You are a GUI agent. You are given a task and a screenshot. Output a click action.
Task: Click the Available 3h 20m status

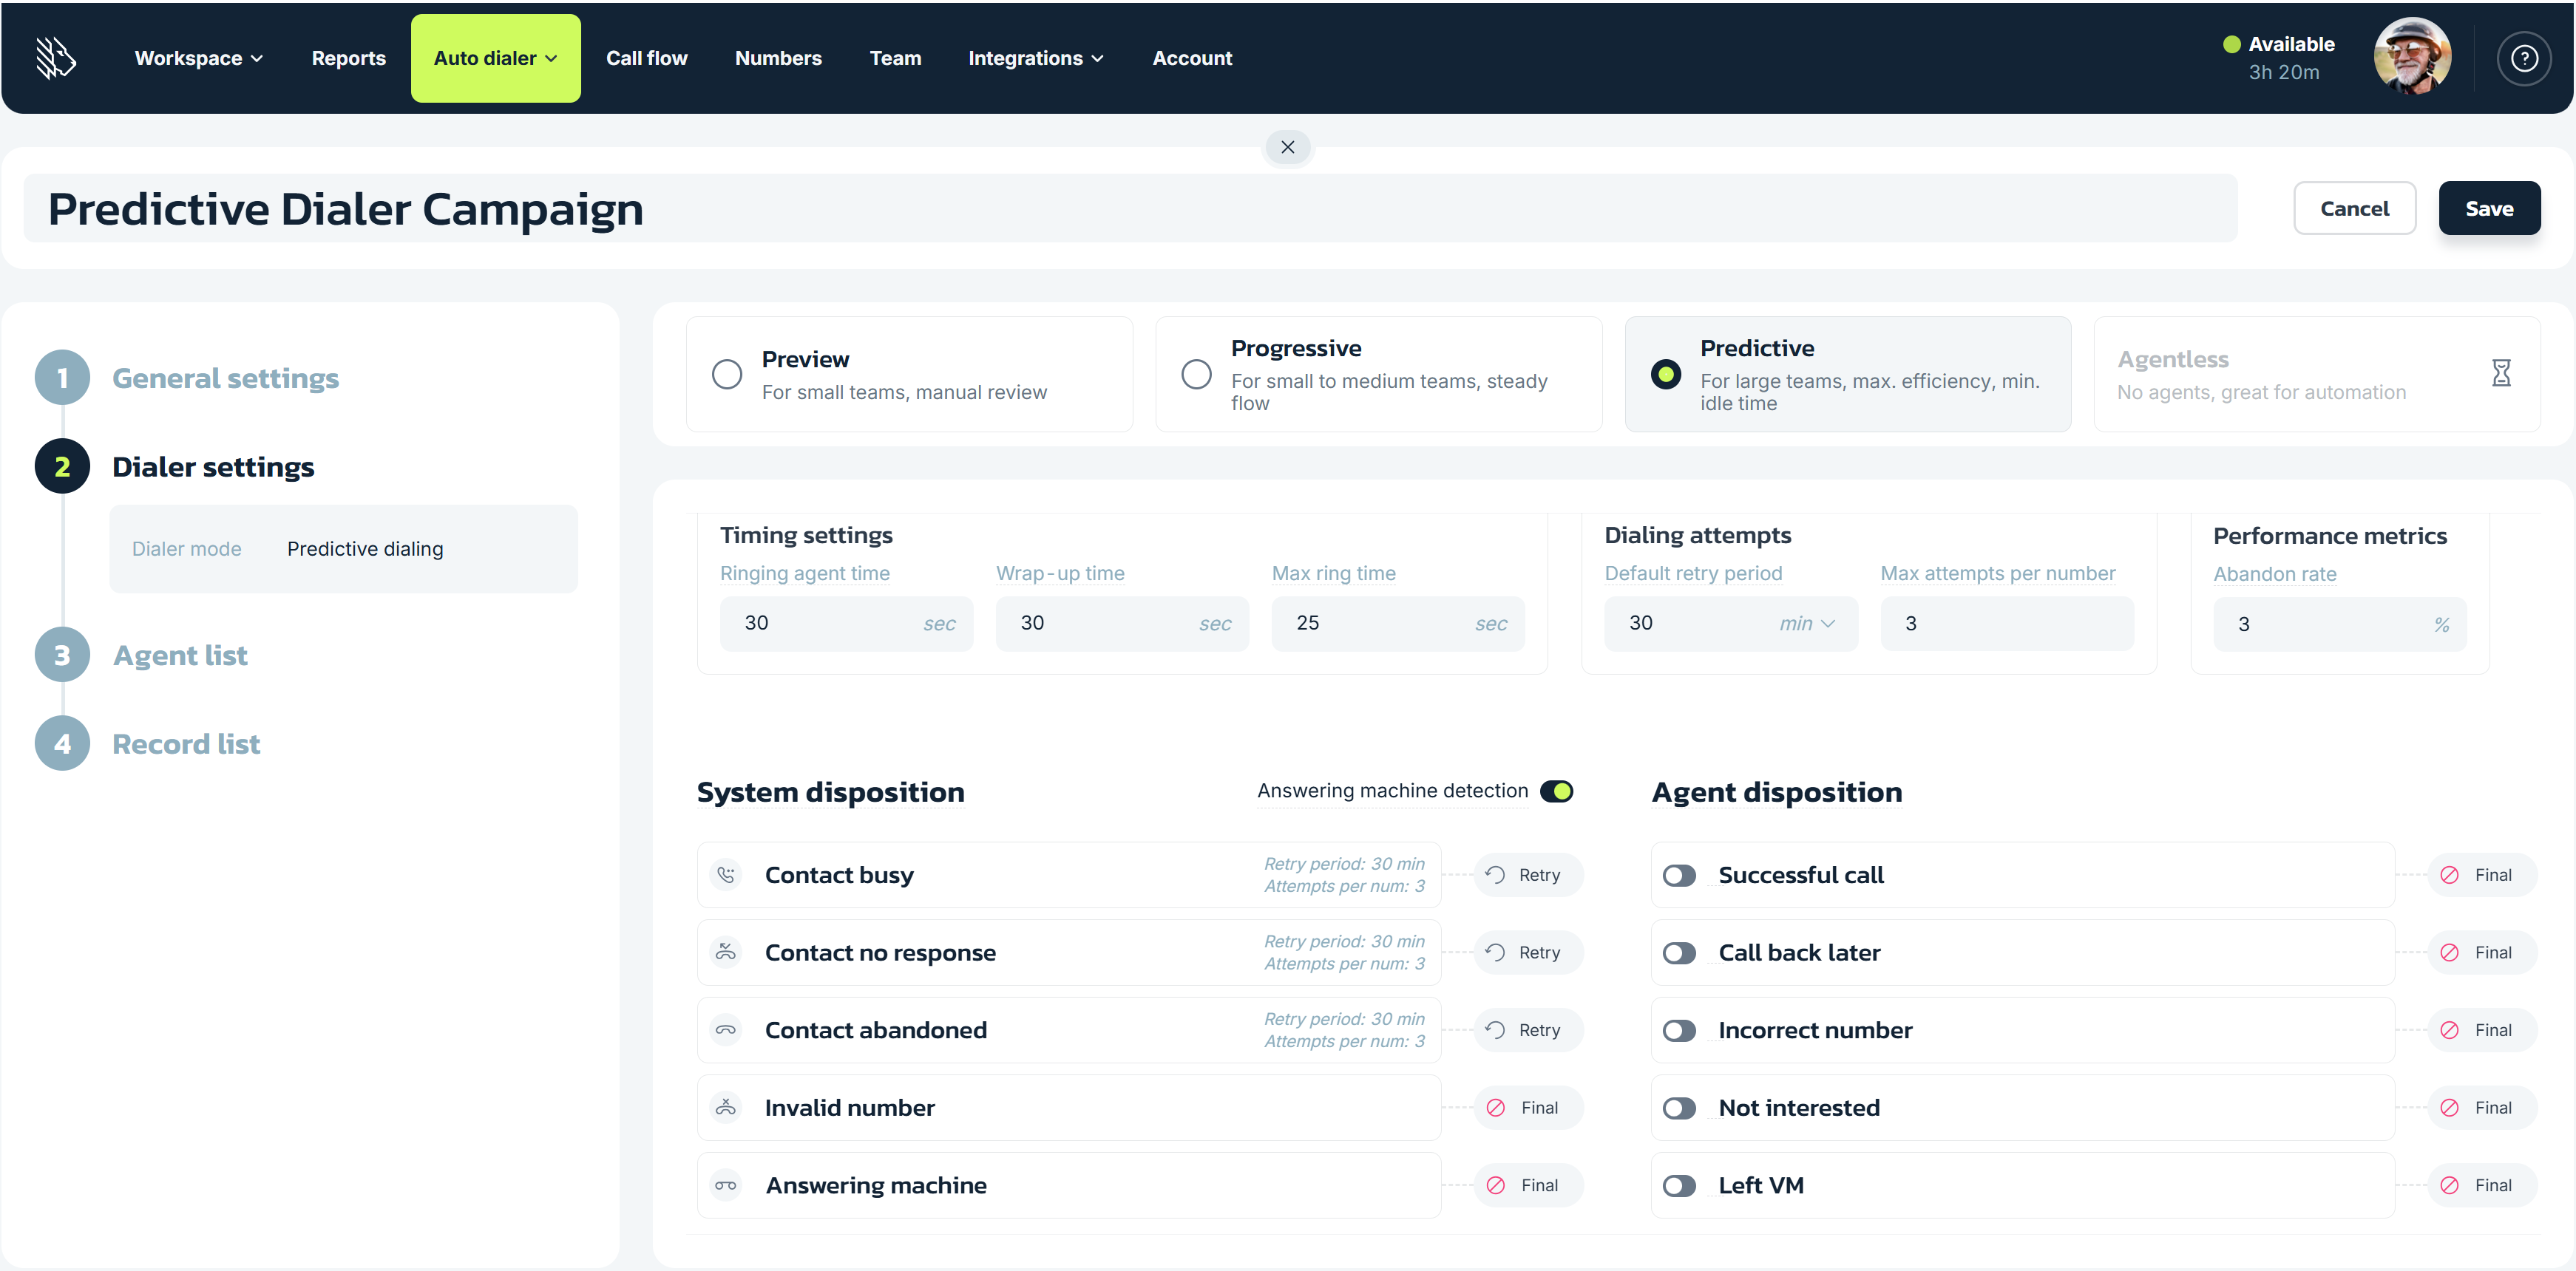pos(2279,58)
